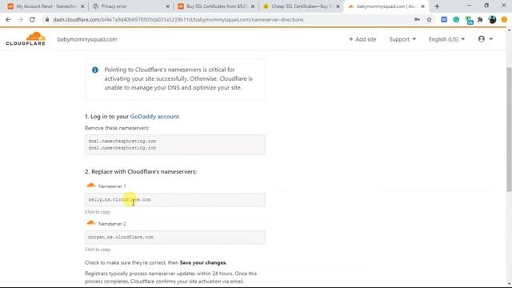
Task: Open a new browser tab
Action: click(437, 6)
